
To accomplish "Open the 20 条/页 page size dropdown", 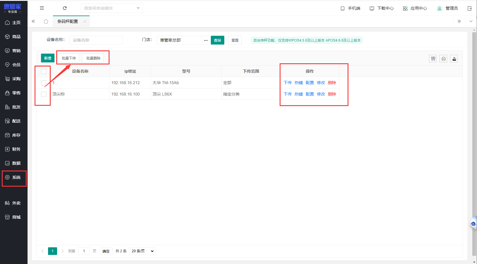I will (x=142, y=251).
